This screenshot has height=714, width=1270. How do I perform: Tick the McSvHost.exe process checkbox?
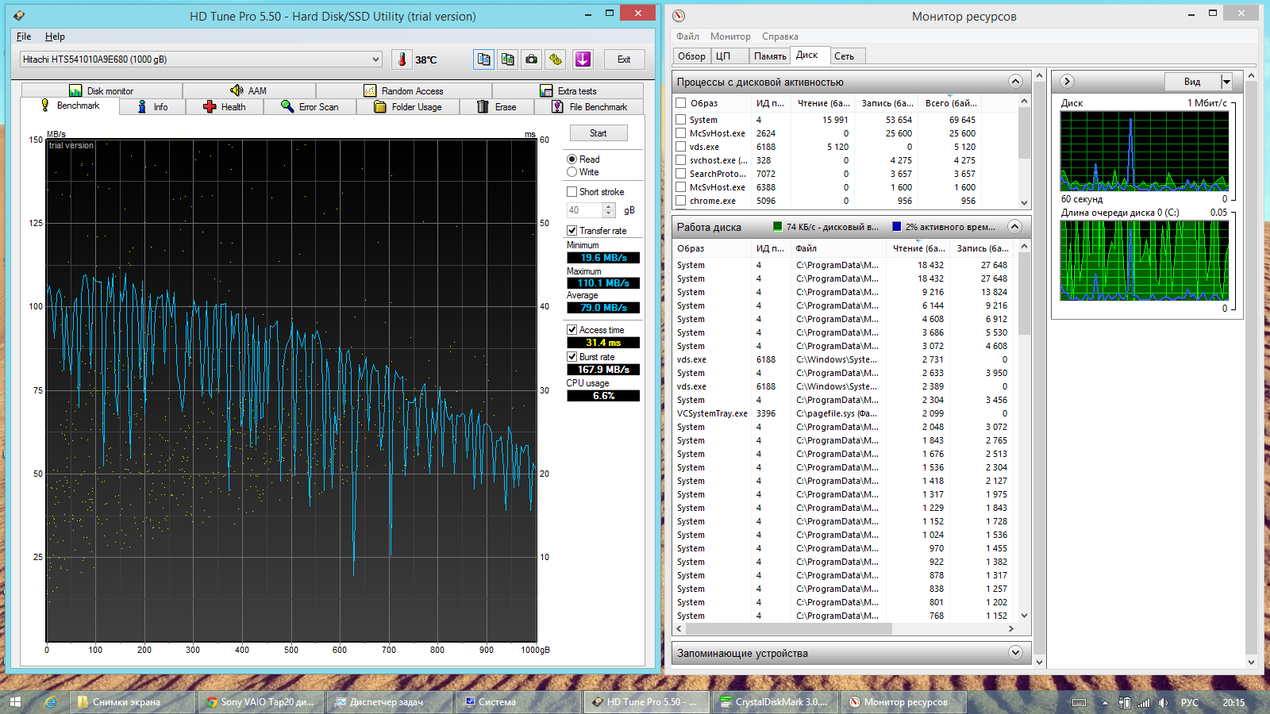680,133
